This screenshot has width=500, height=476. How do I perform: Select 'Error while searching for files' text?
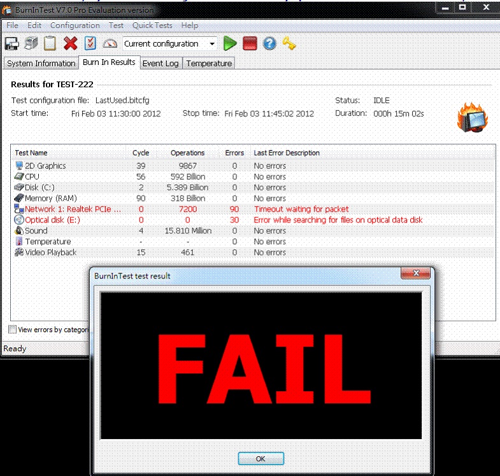[338, 220]
